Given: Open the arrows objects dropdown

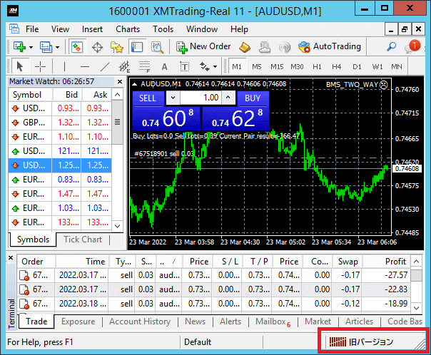Looking at the screenshot, I should click(215, 67).
